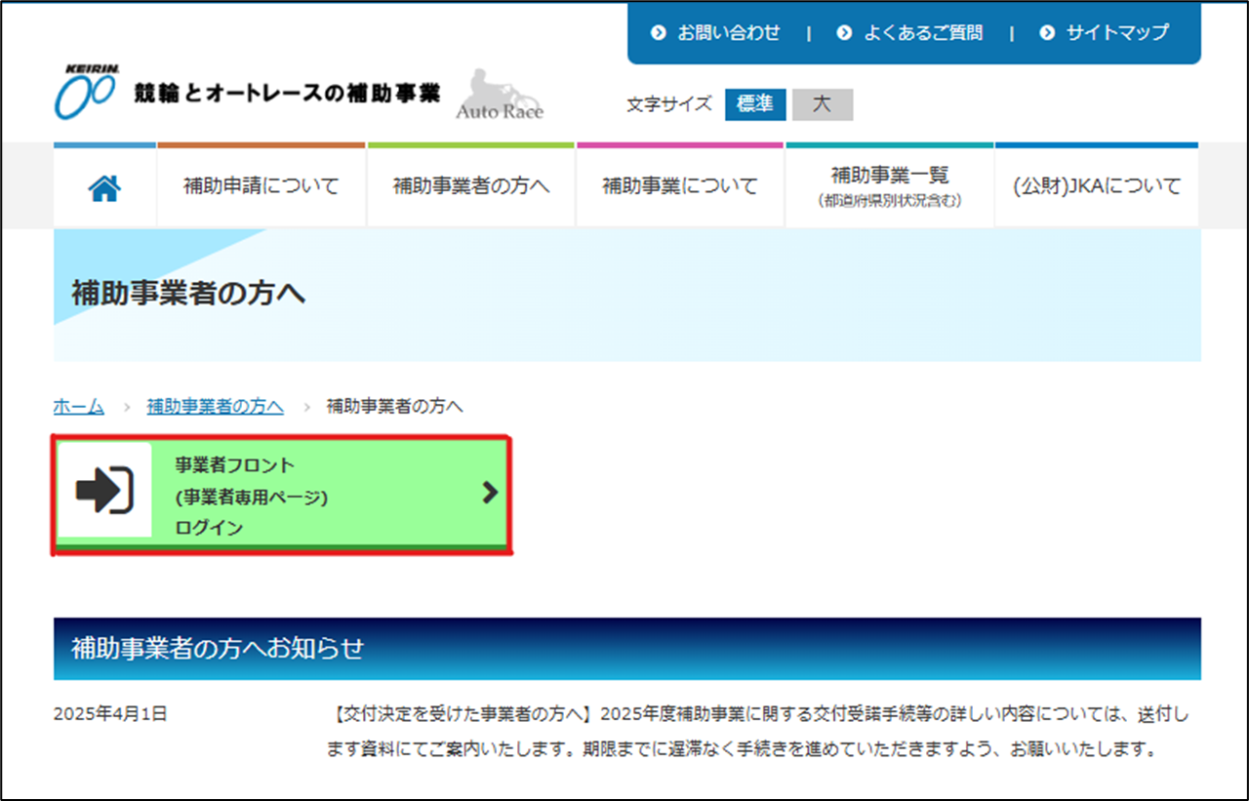Click 補助事業者の方へ breadcrumb link
The image size is (1249, 801).
tap(216, 406)
